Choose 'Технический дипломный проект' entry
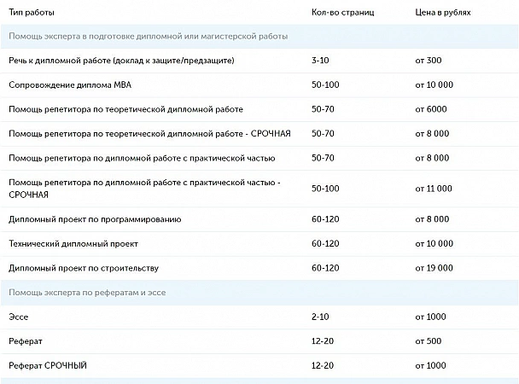 (73, 244)
